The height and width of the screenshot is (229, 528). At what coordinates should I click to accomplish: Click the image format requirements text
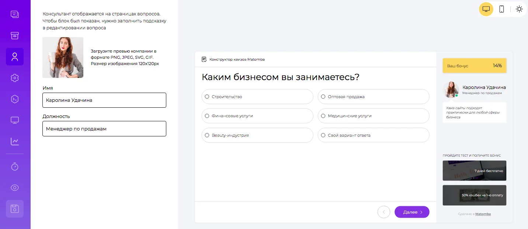pos(125,57)
